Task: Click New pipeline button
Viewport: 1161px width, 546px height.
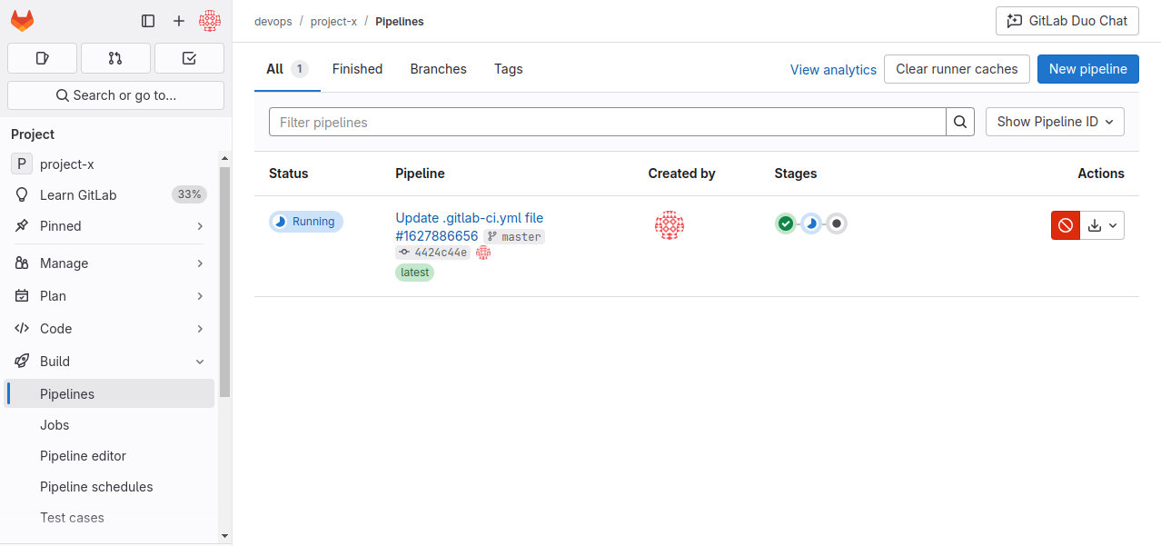Action: click(x=1088, y=69)
